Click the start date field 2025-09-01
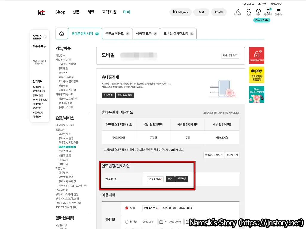This screenshot has width=306, height=229. (149, 222)
